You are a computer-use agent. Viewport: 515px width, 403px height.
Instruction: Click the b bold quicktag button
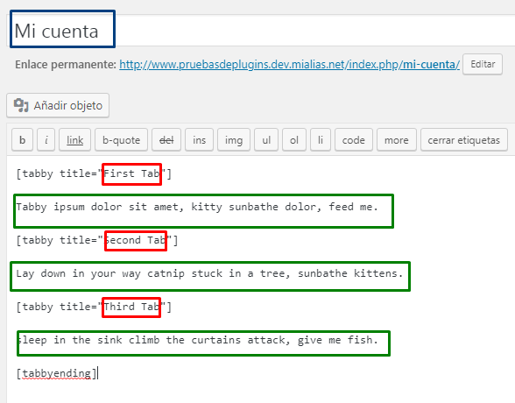point(23,140)
